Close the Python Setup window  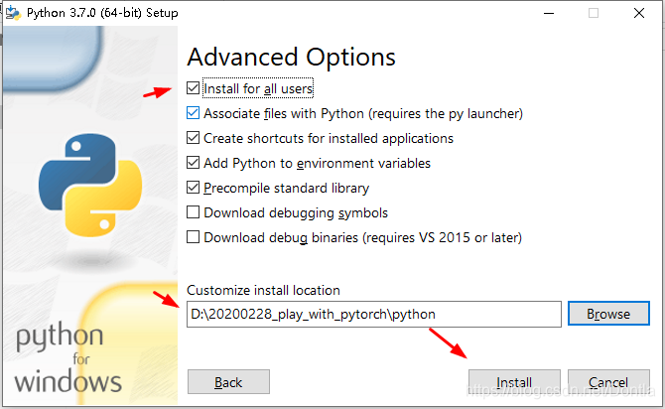pyautogui.click(x=639, y=13)
